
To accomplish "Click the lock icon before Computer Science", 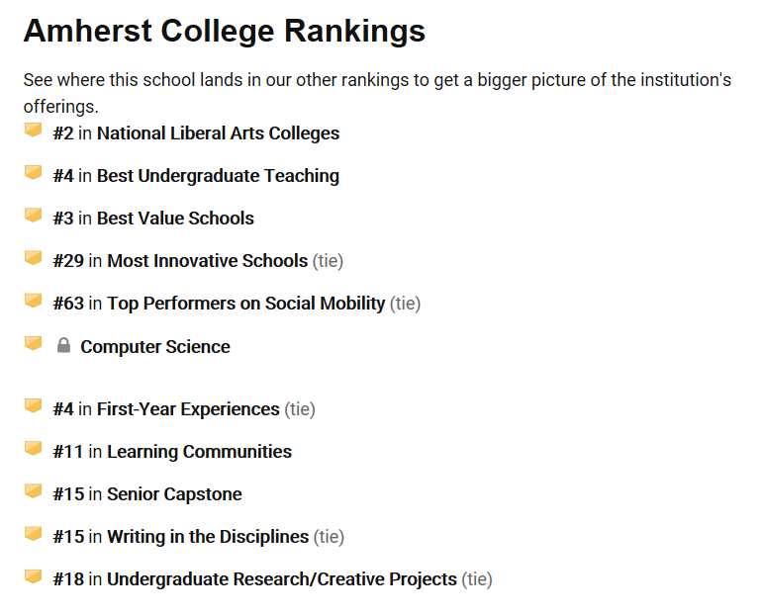I will (x=64, y=346).
